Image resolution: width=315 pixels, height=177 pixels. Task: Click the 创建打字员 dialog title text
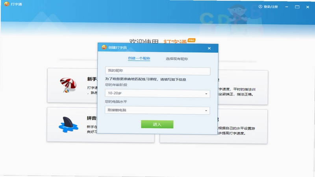(117, 48)
